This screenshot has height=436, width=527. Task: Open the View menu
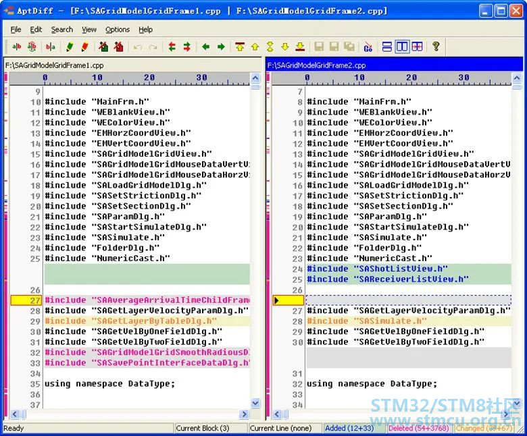point(89,30)
